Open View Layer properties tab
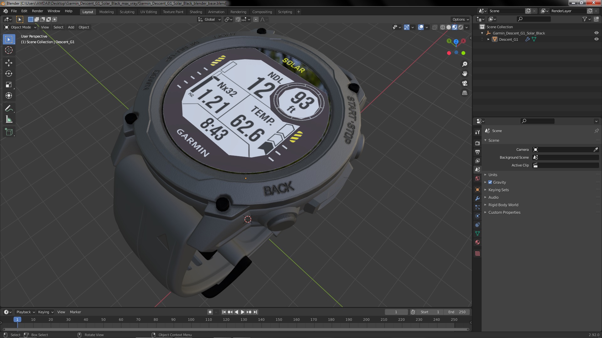This screenshot has width=602, height=338. point(478,161)
